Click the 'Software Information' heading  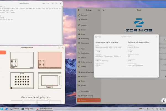tap(139, 42)
